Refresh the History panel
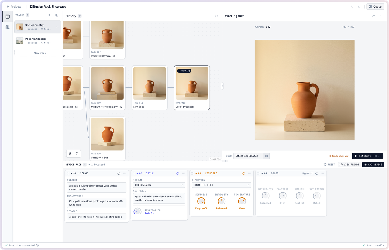The height and width of the screenshot is (250, 389). point(216,16)
